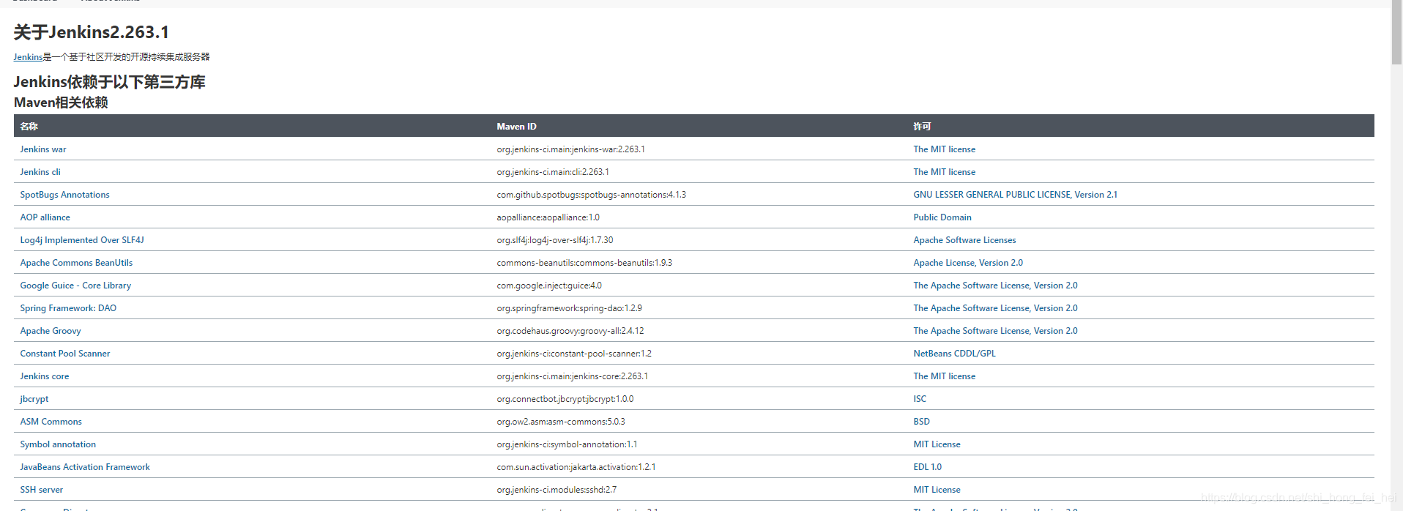Click Maven ID aopalliance:aopalliance:1.0
1403x511 pixels.
[x=548, y=217]
